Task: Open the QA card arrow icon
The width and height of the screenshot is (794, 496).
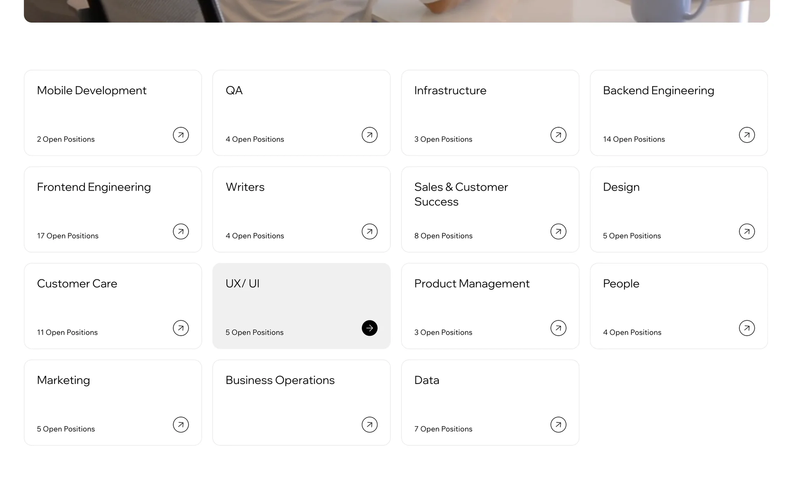Action: [x=369, y=135]
